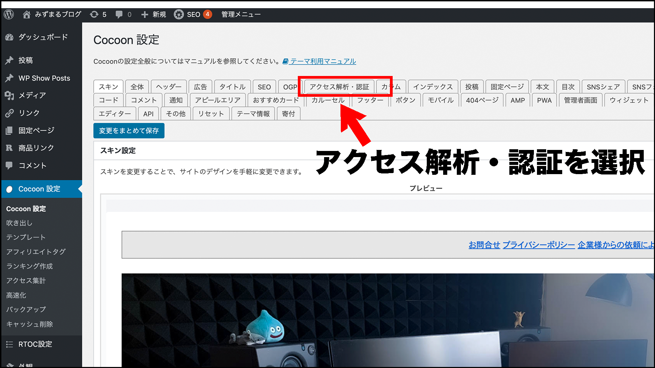Click the desk photo in skin preview

click(388, 320)
